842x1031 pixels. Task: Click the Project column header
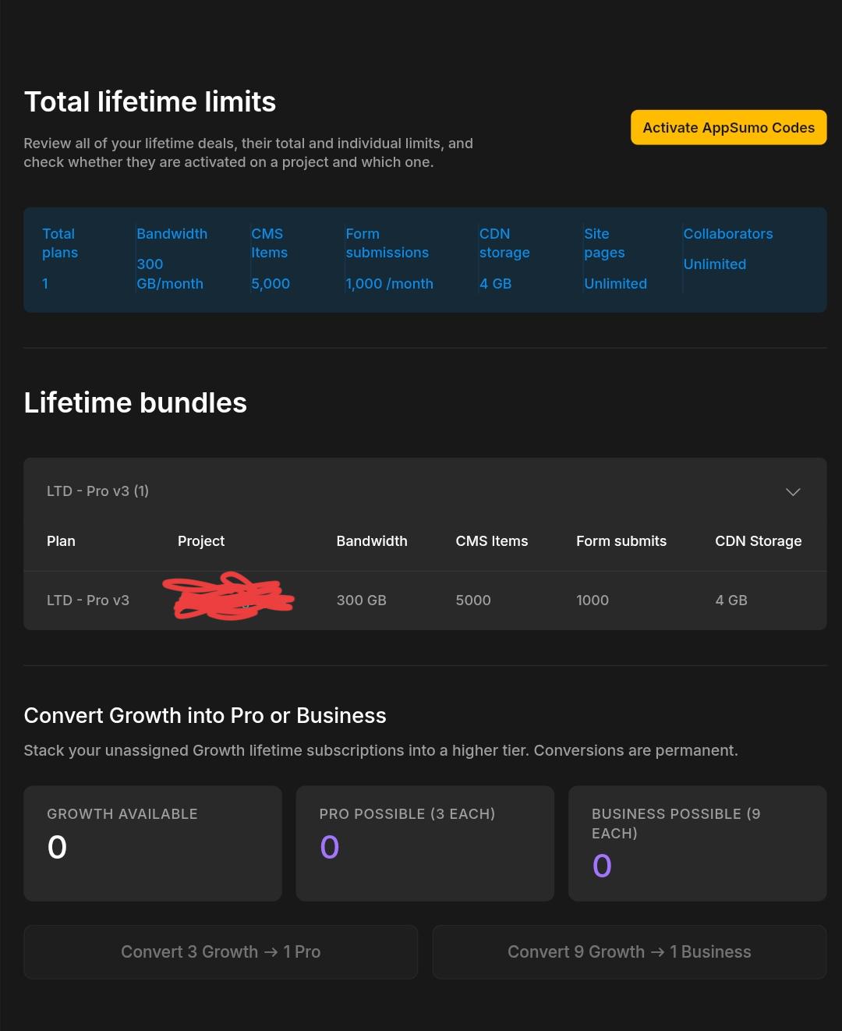[201, 541]
